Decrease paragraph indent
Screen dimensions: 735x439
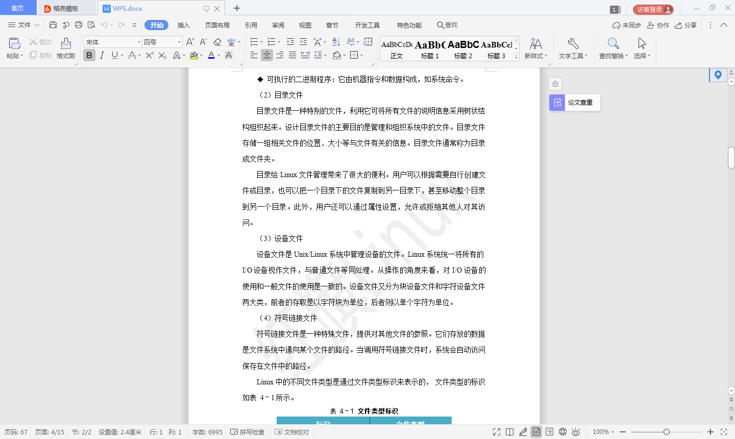pos(290,42)
